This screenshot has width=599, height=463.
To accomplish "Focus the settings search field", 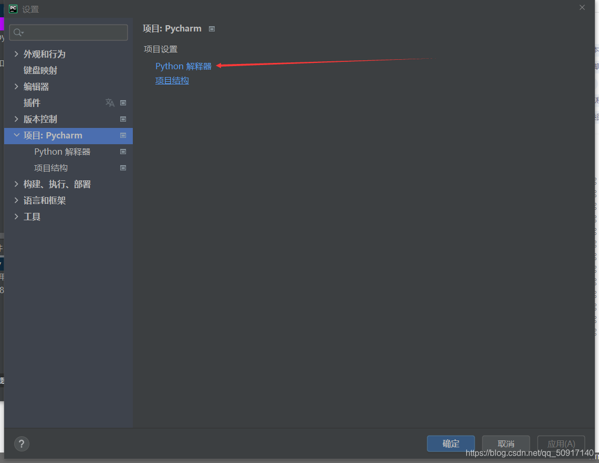I will [68, 33].
